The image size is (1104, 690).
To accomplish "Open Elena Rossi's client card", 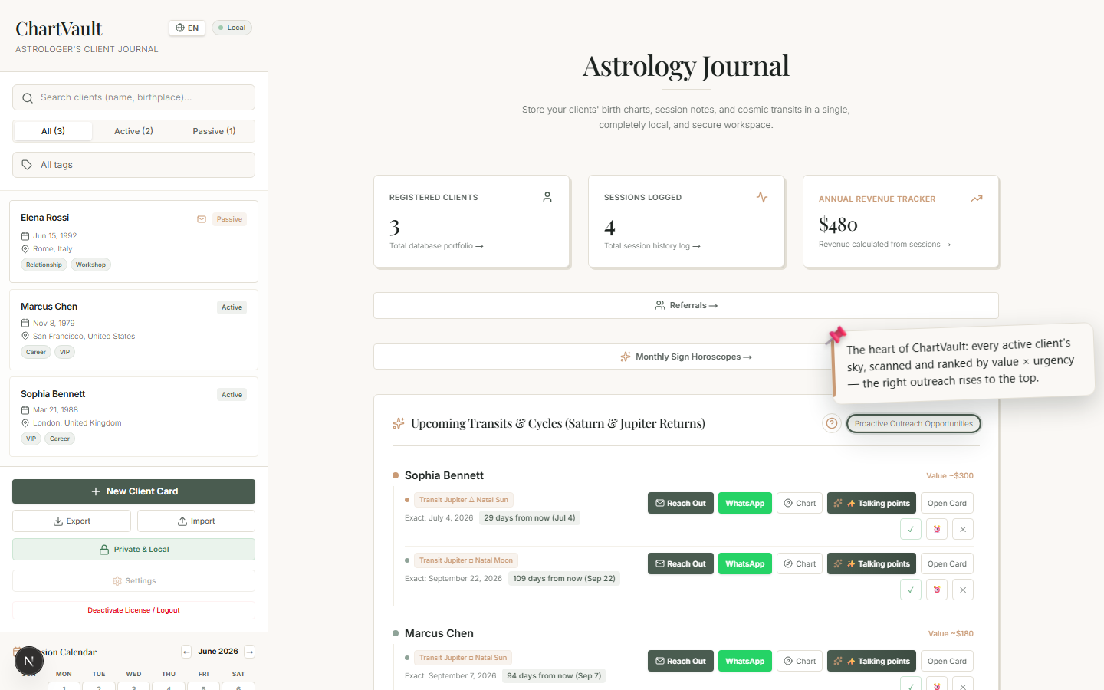I will tap(133, 242).
